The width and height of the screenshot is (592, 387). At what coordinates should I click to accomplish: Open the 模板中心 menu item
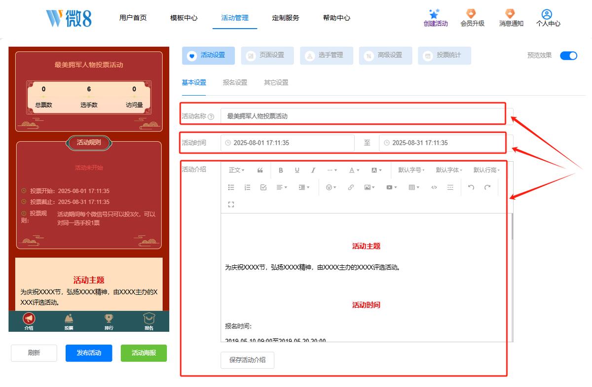[184, 18]
